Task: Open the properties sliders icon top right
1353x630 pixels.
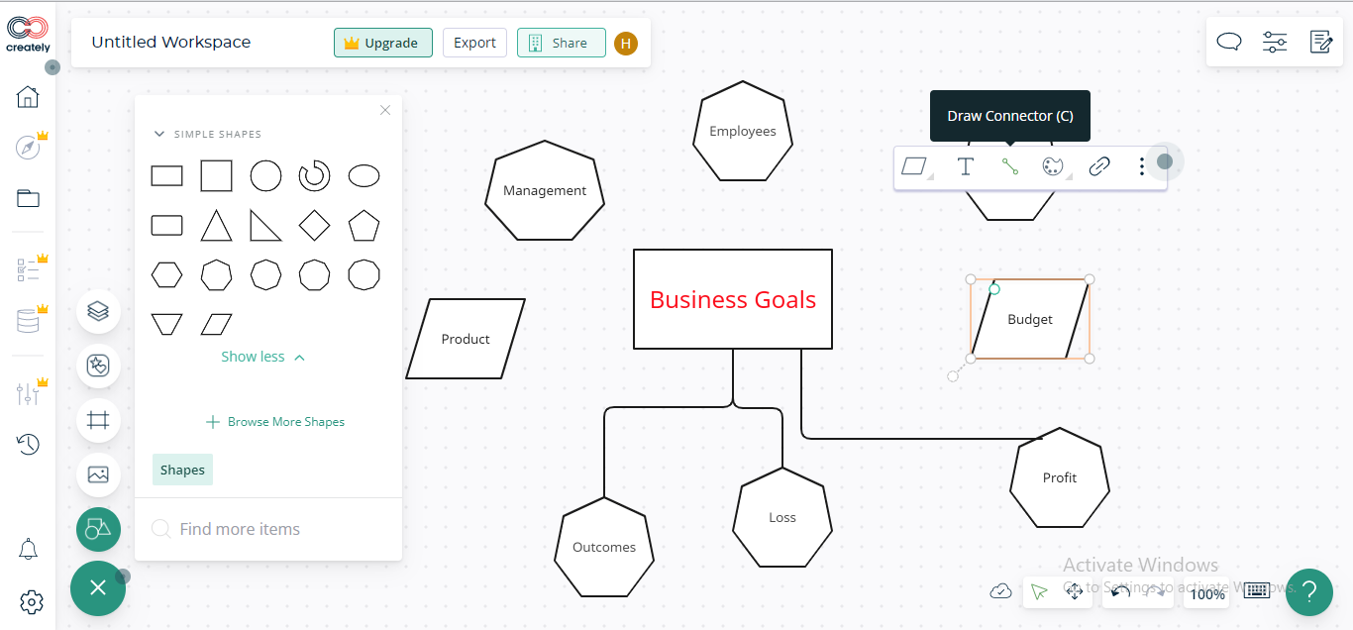Action: coord(1275,42)
